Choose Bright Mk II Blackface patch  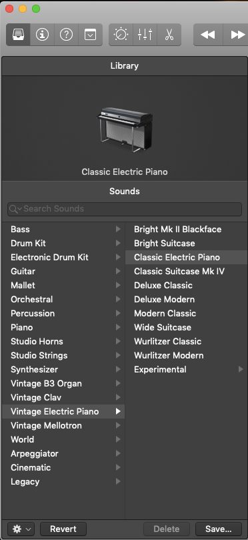[186, 230]
